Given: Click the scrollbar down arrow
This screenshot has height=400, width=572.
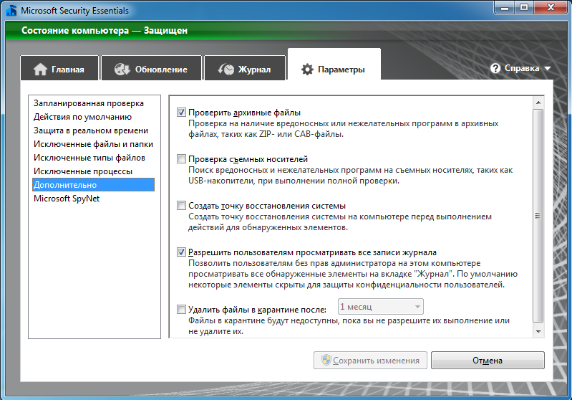Looking at the screenshot, I should 538,331.
